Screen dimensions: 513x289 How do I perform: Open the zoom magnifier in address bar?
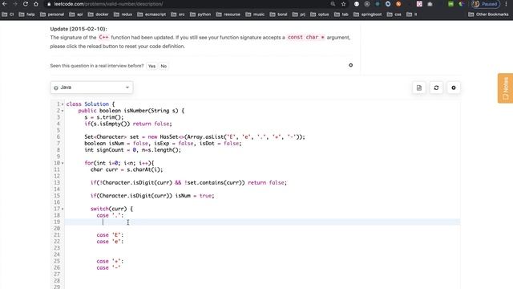pos(333,4)
